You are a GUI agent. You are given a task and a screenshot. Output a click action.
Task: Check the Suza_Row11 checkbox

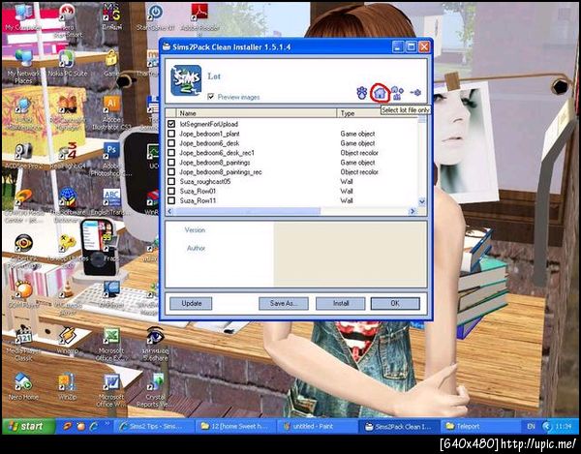(171, 200)
